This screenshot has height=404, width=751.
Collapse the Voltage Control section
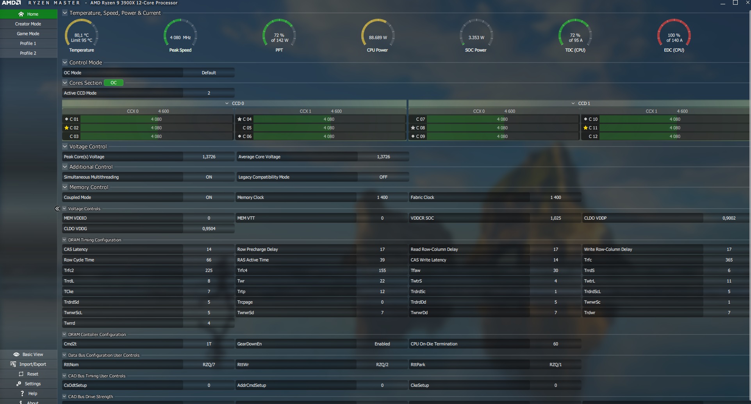(65, 147)
